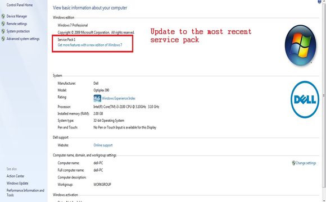Image resolution: width=326 pixels, height=202 pixels.
Task: Click the Copyright 2009 Microsoft Corporation text
Action: point(96,33)
